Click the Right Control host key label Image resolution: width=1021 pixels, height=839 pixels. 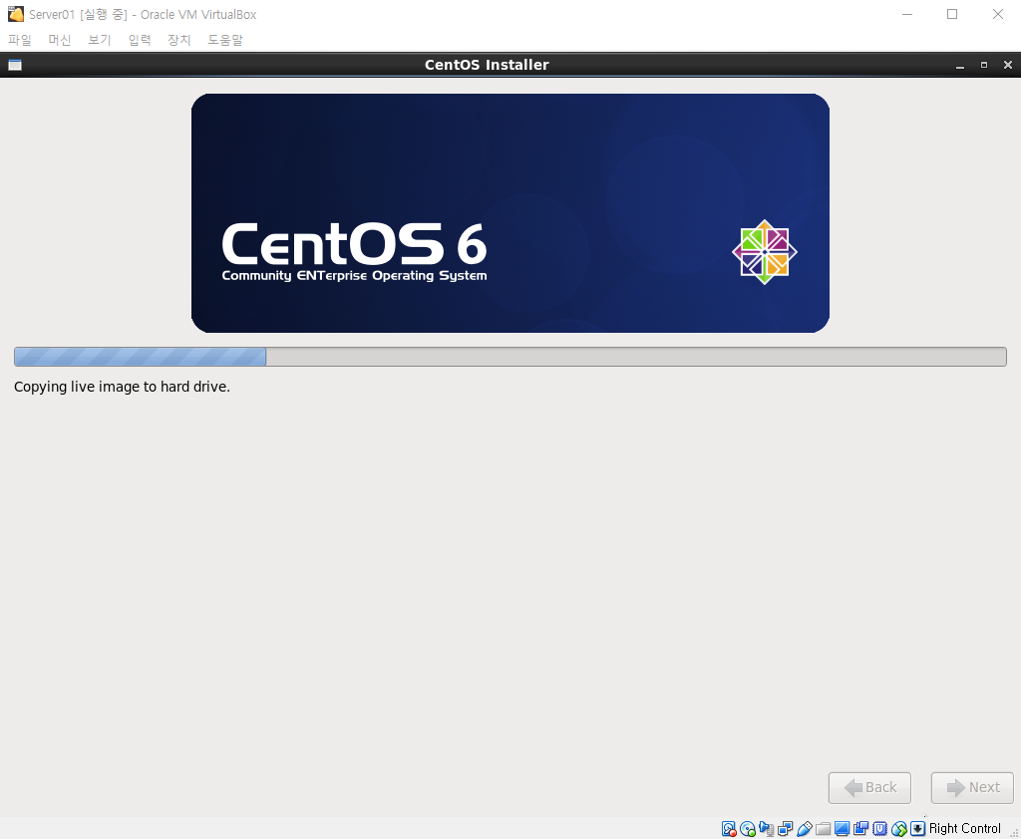(964, 829)
